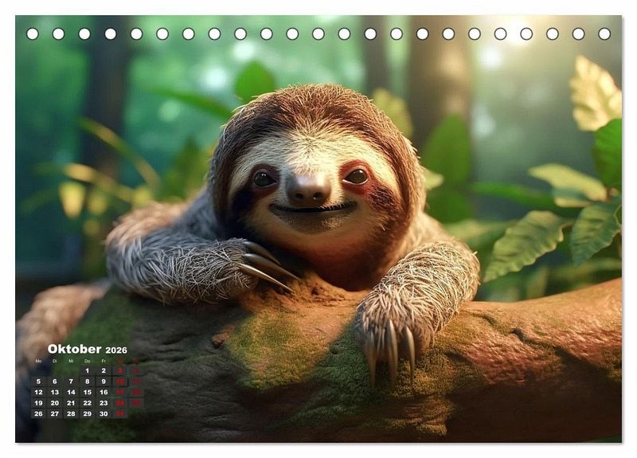Image resolution: width=637 pixels, height=458 pixels.
Task: Select date 23 in the October calendar
Action: [104, 403]
